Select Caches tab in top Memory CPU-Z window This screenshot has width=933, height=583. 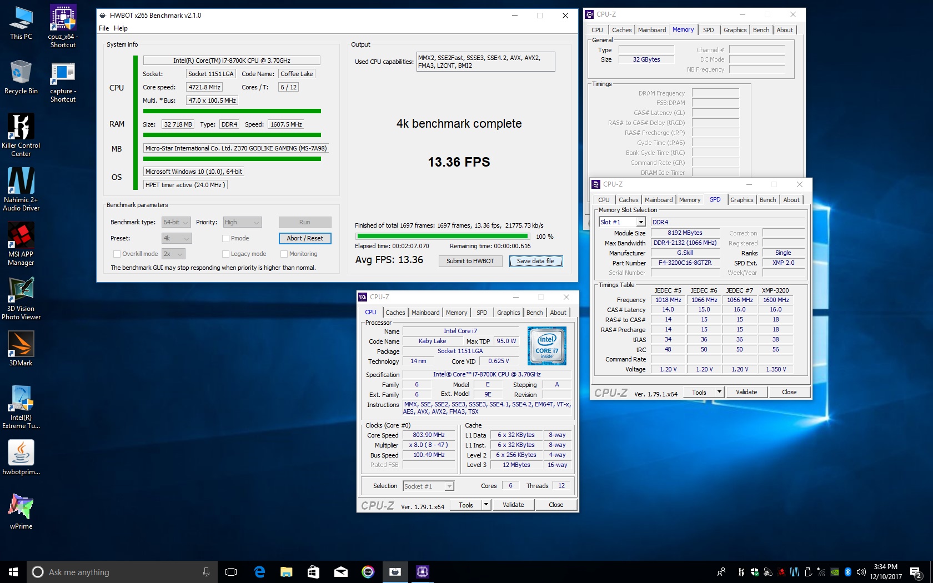coord(622,30)
